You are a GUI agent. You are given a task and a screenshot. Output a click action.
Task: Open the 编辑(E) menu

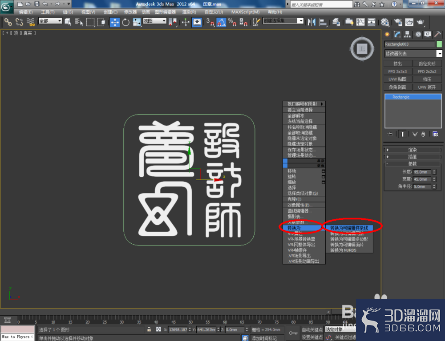point(26,12)
